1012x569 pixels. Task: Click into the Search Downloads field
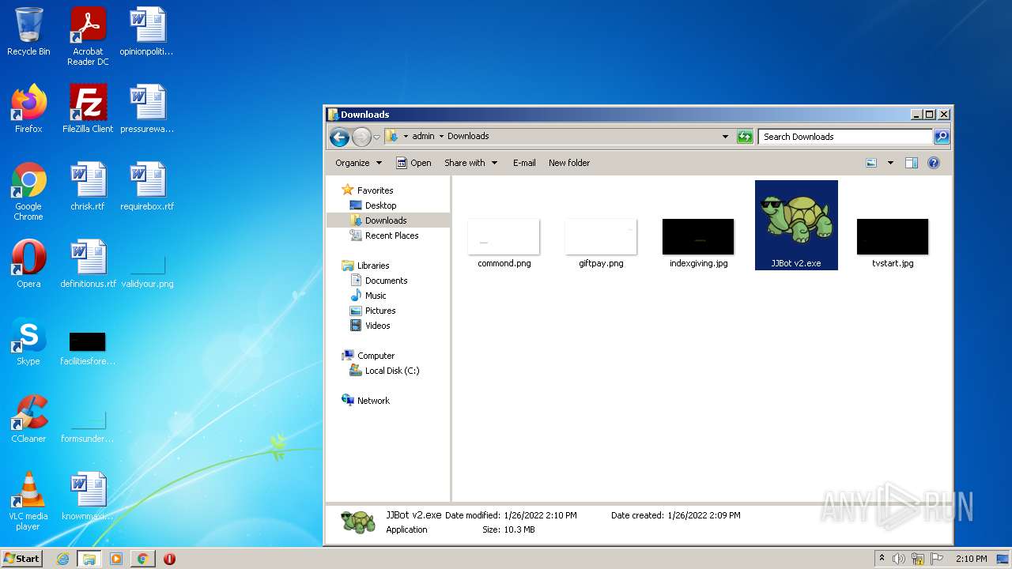(x=845, y=137)
